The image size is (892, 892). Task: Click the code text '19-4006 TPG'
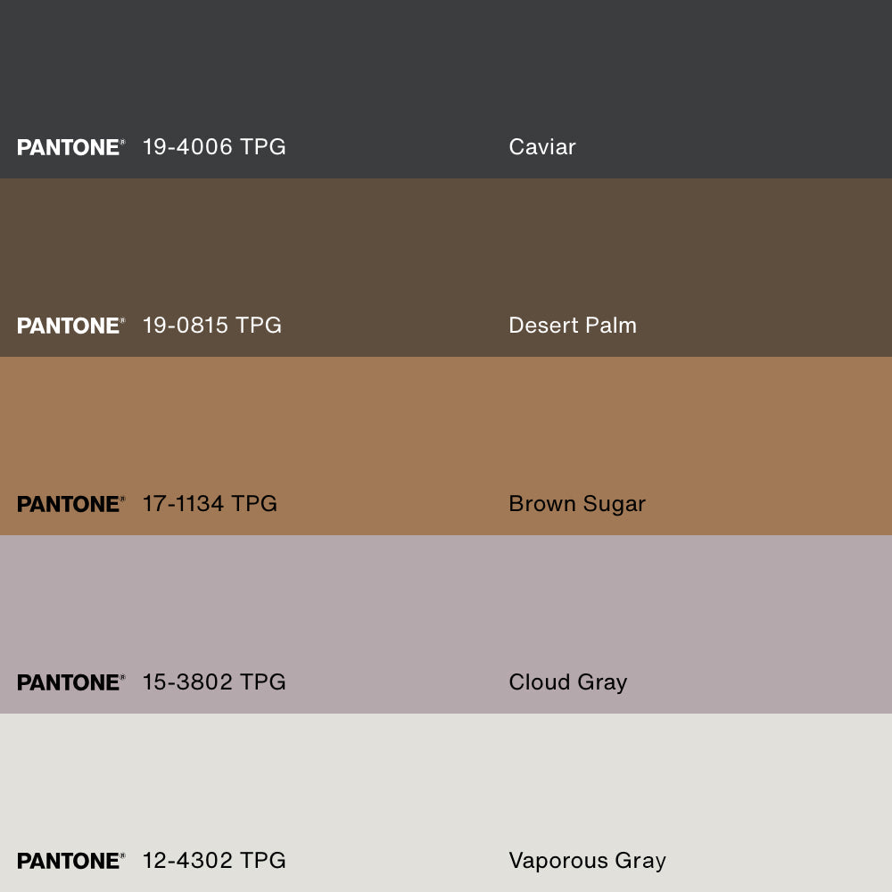(214, 147)
